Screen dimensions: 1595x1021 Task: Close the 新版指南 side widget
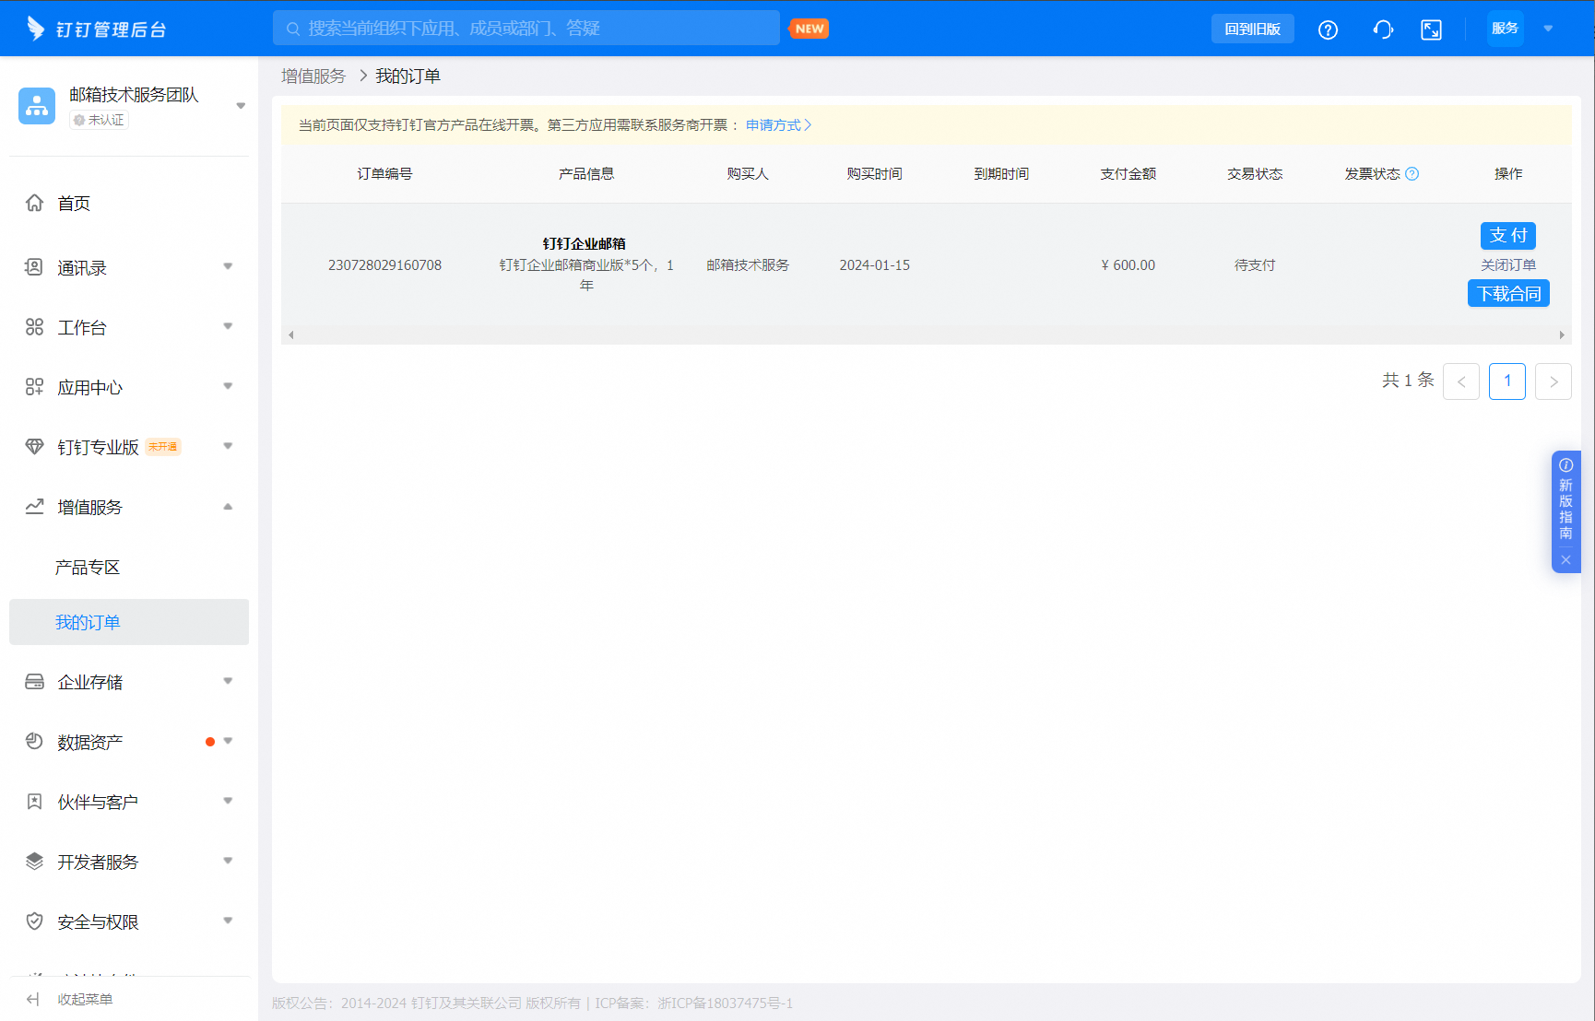click(1565, 559)
